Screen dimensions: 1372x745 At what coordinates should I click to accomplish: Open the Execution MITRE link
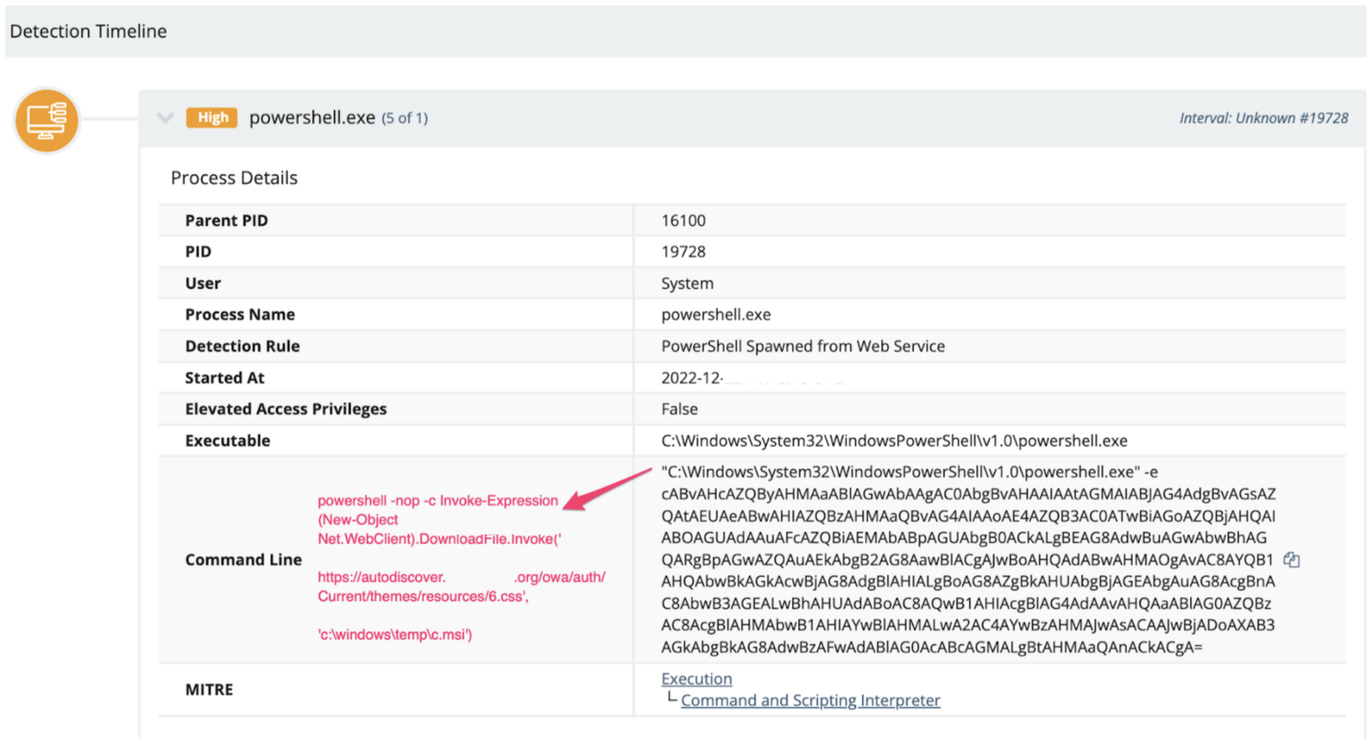pyautogui.click(x=696, y=679)
